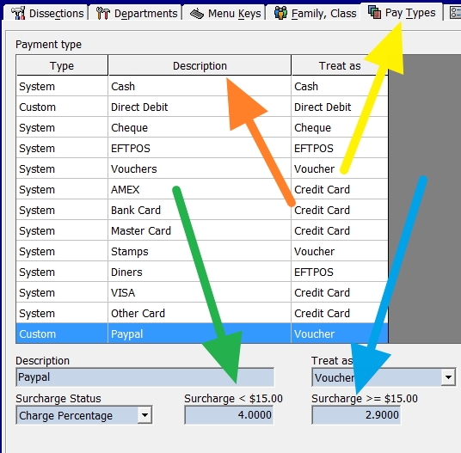Click the Menu Keys keyboard icon
Image resolution: width=461 pixels, height=453 pixels.
197,14
